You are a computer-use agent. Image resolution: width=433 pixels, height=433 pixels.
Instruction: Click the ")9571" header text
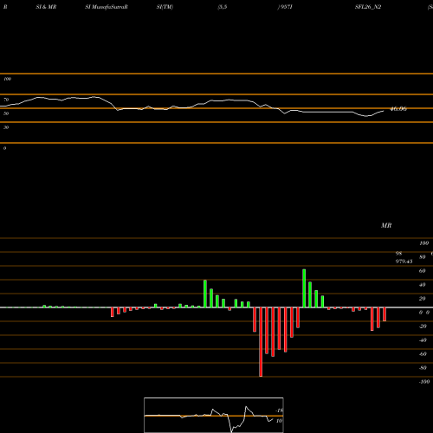[x=285, y=7]
